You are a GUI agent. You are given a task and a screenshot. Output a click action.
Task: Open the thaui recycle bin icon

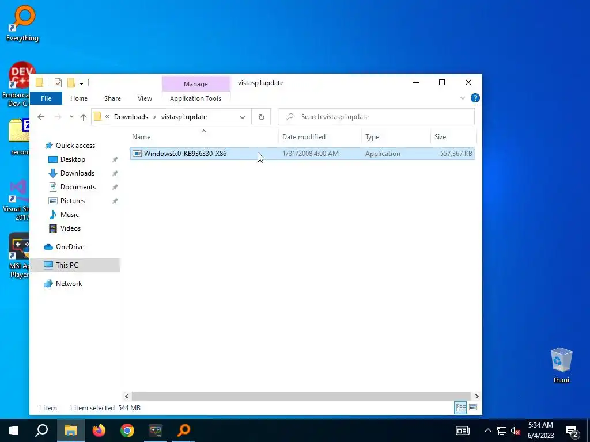(561, 365)
